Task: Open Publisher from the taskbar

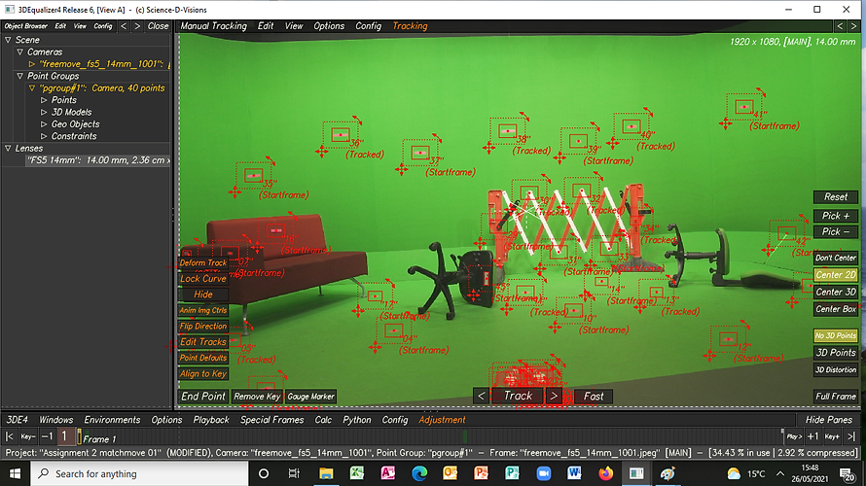Action: click(x=512, y=473)
